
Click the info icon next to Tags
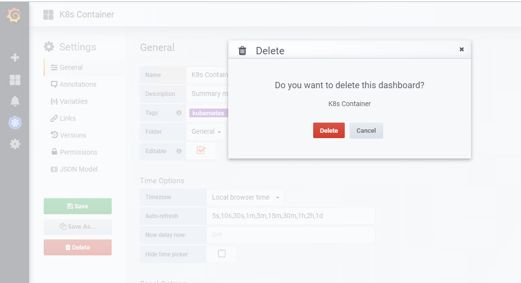[179, 113]
